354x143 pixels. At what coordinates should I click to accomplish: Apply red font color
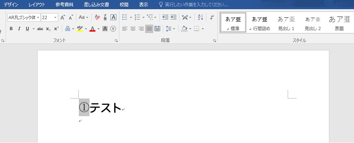click(x=92, y=29)
